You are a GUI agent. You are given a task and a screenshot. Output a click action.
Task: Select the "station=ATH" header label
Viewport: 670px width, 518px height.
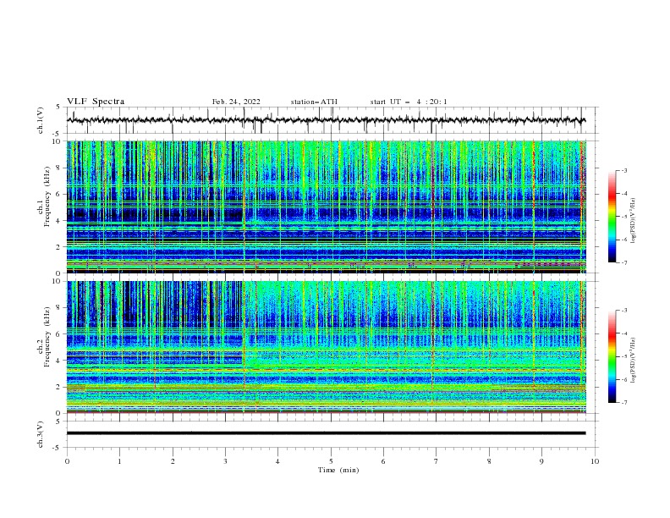(314, 102)
